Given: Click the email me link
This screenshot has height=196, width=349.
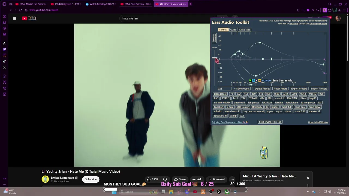Looking at the screenshot, I should click(x=294, y=24).
